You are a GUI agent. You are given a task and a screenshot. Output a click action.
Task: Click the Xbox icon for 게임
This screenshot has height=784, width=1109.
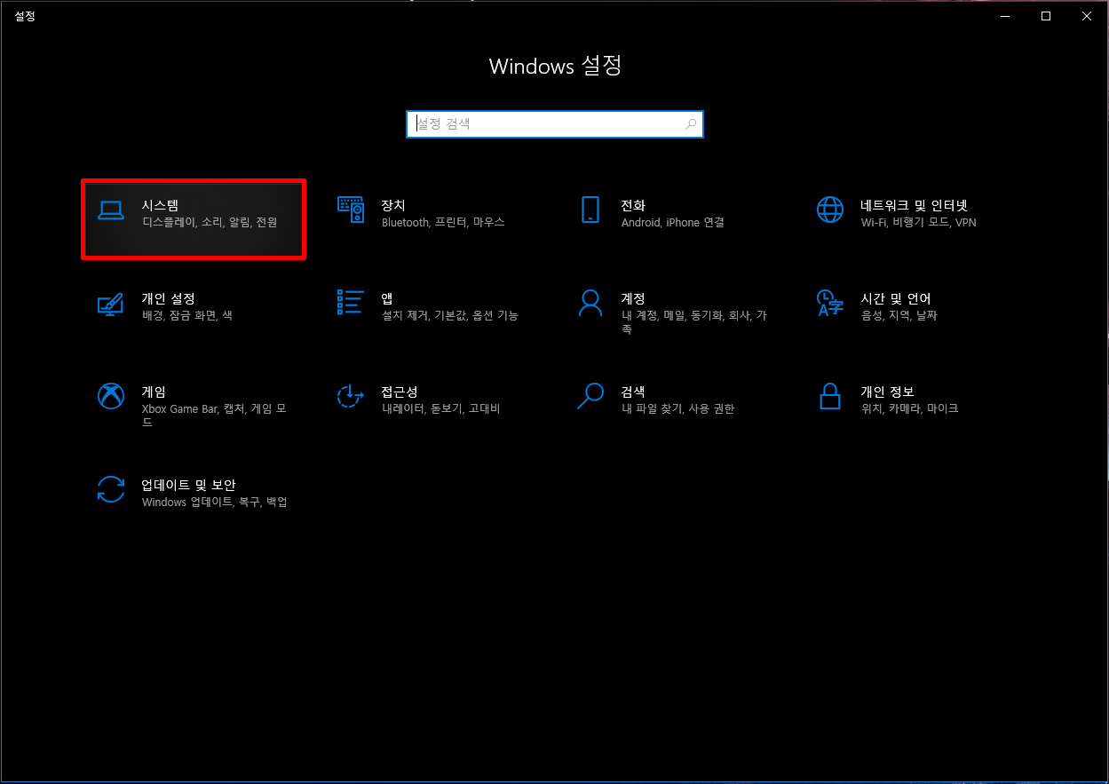click(x=111, y=396)
